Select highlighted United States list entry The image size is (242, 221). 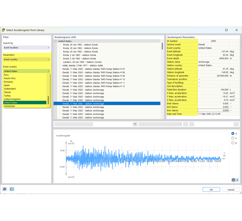coord(25,103)
